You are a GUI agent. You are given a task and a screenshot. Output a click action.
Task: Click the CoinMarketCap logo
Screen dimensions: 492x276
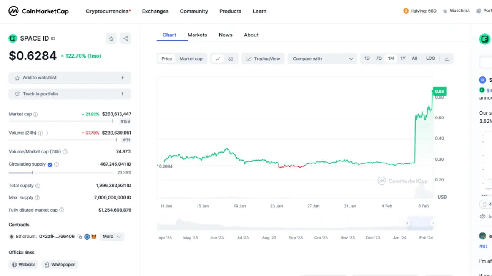point(38,11)
